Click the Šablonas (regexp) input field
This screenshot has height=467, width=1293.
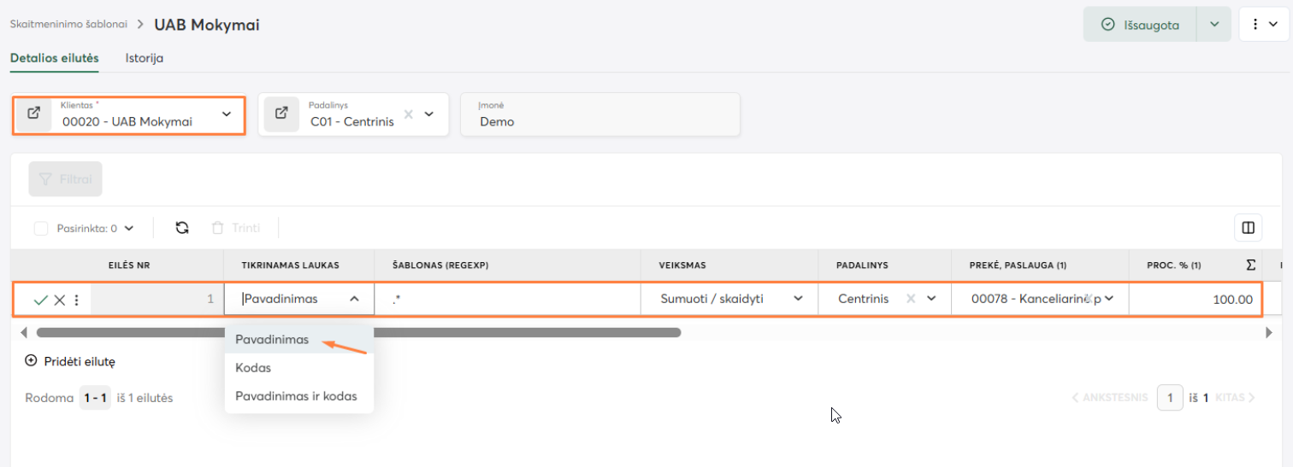point(507,300)
